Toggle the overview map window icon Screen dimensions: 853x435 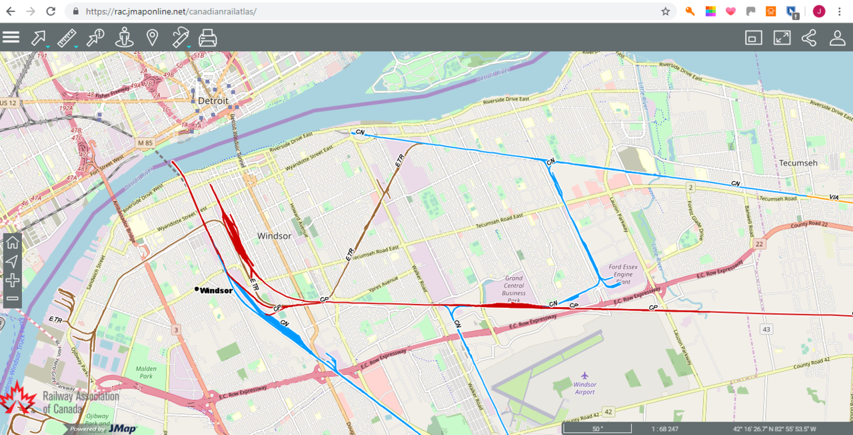point(754,38)
